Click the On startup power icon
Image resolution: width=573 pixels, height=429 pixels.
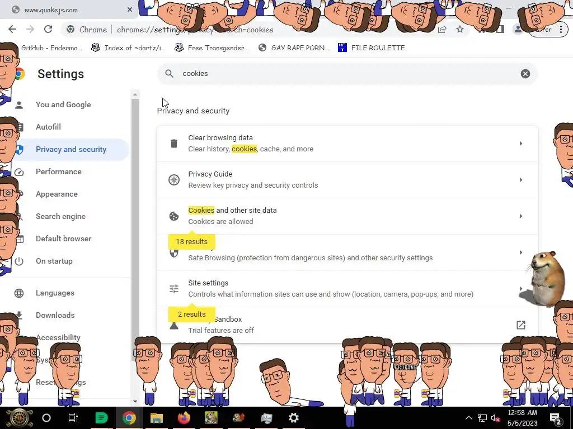[x=19, y=261]
